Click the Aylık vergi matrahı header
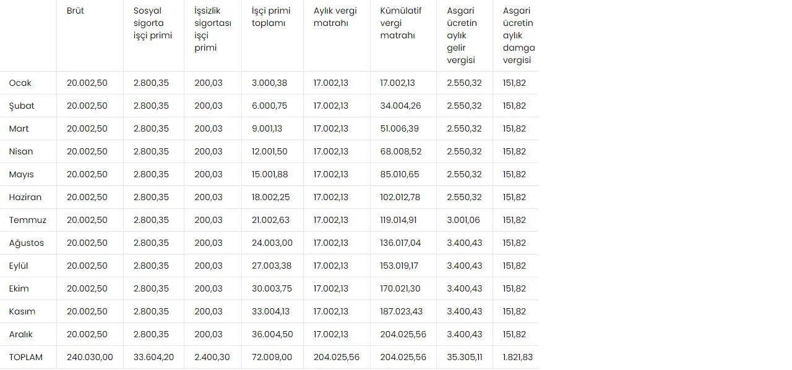 click(x=335, y=17)
